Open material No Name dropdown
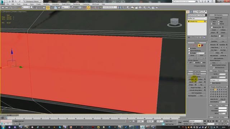Image resolution: width=230 pixels, height=129 pixels. click(218, 80)
